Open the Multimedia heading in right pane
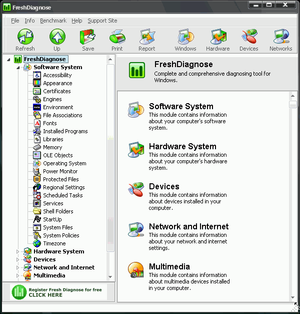 [169, 266]
